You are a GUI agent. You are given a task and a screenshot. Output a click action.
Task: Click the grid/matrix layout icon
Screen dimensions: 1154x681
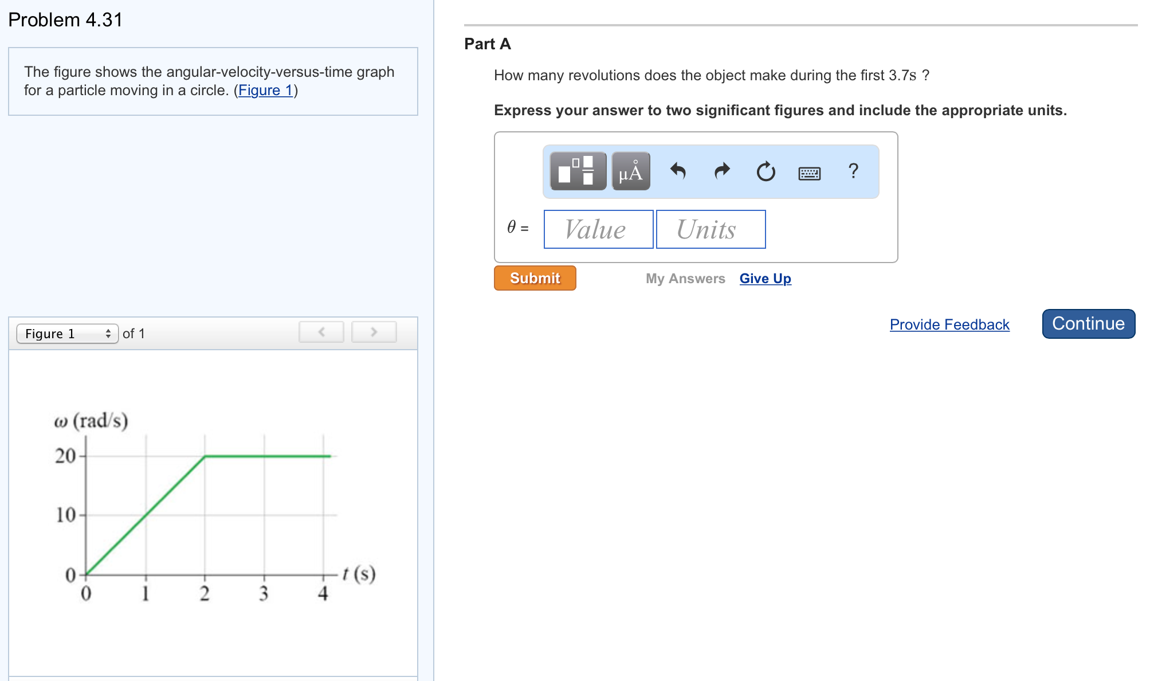(x=578, y=171)
